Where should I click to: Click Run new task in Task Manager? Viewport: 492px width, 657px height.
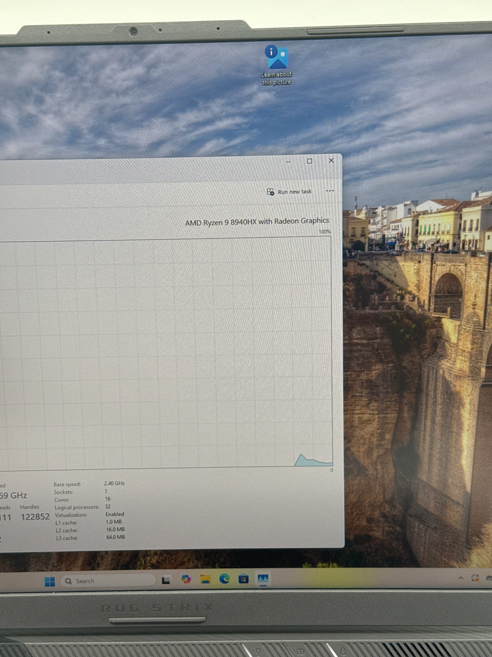tap(289, 192)
